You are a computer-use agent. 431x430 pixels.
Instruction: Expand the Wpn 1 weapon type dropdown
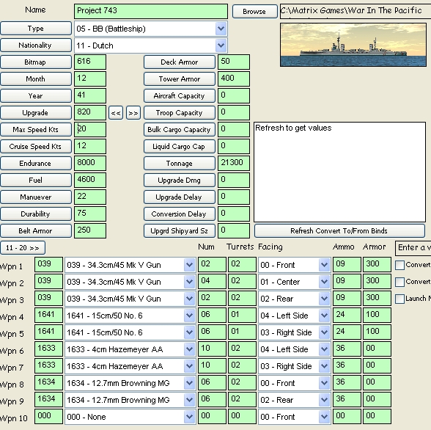[x=189, y=265]
